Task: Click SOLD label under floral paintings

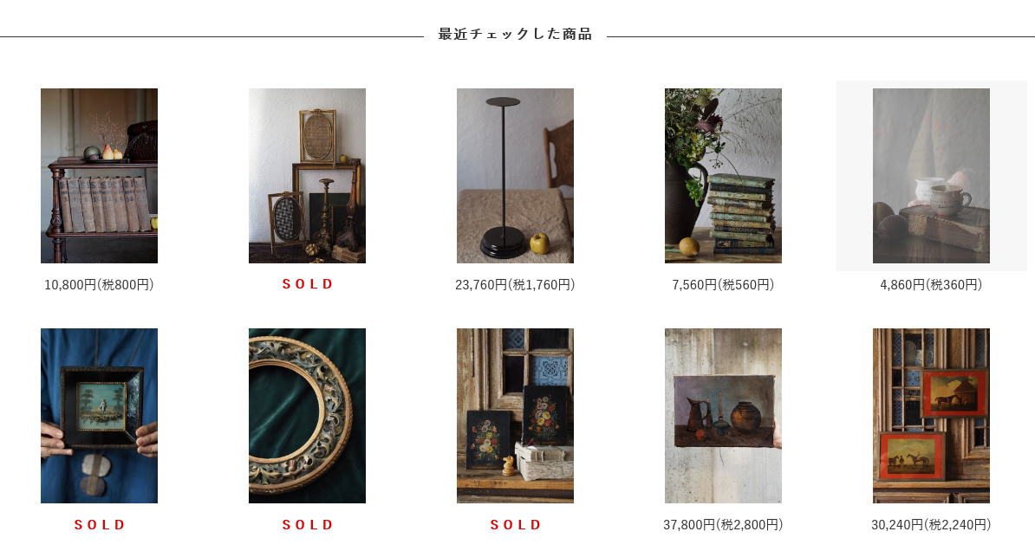Action: click(x=516, y=525)
